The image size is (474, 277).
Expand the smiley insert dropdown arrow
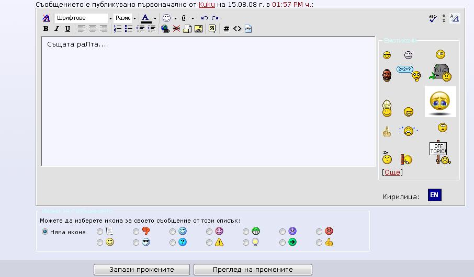click(175, 18)
